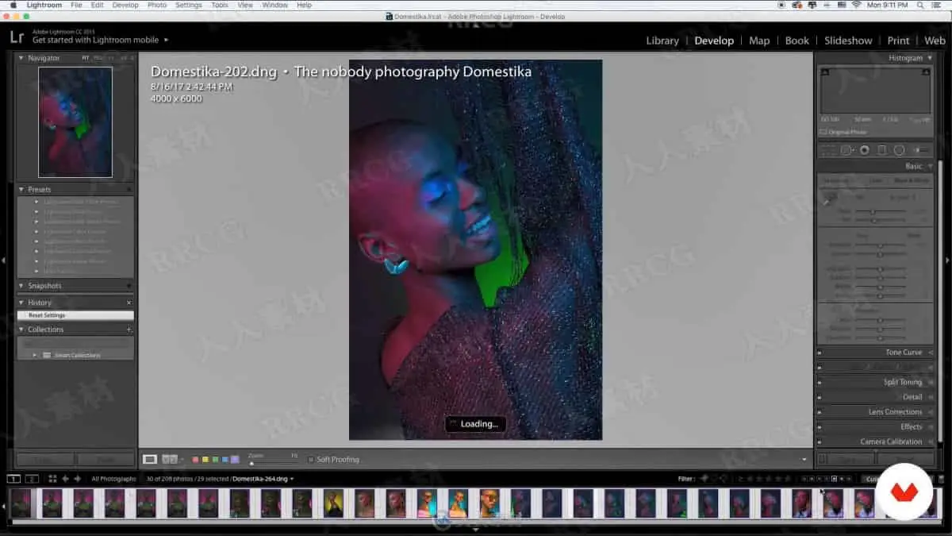952x536 pixels.
Task: Expand the Camera Calibration panel
Action: coord(930,442)
